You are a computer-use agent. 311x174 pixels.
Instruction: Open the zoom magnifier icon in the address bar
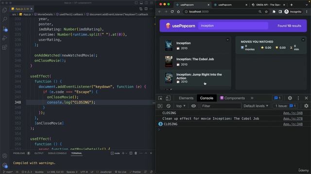tap(260, 12)
